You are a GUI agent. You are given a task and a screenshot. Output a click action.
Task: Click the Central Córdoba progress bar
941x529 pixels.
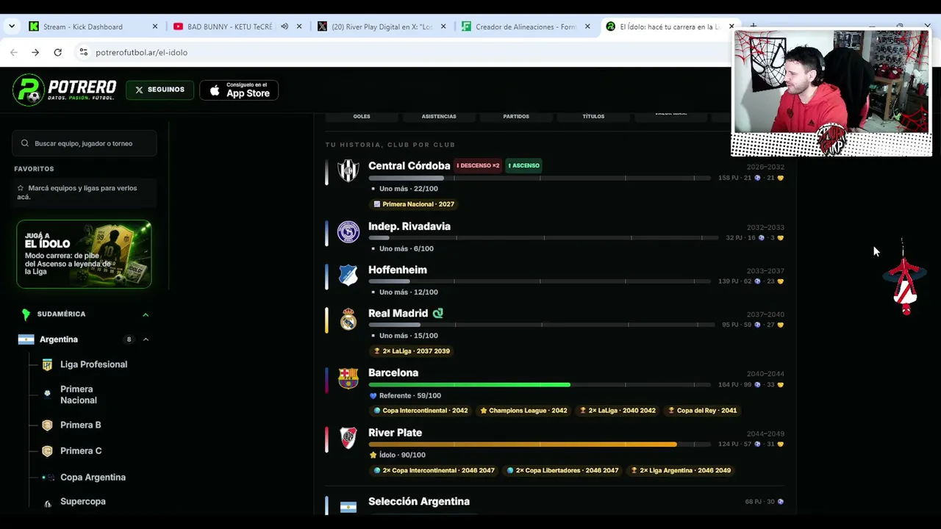pyautogui.click(x=540, y=179)
